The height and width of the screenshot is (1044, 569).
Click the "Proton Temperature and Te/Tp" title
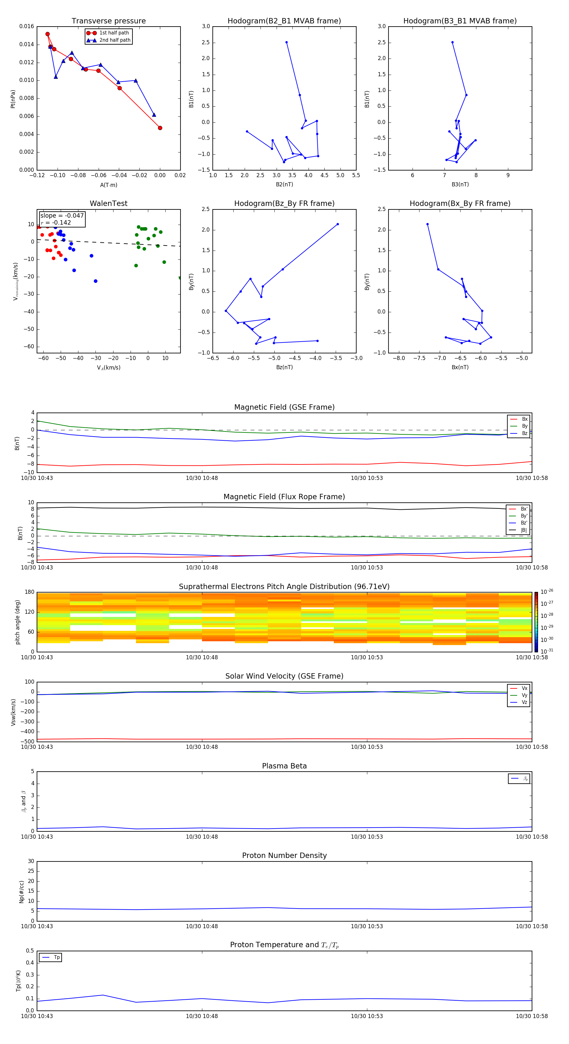coord(284,945)
